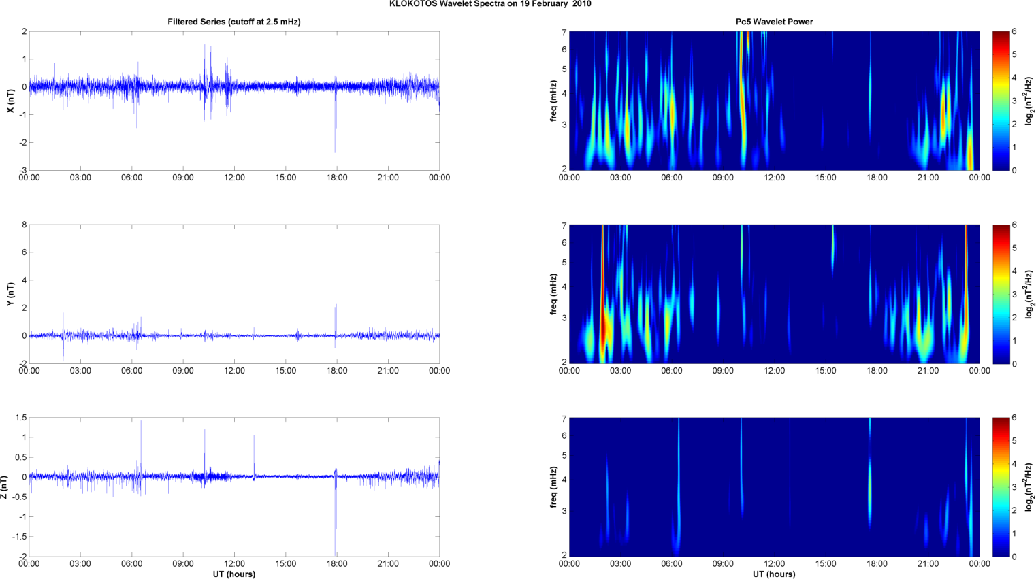
Task: Click the 0 tick on bottom colorbar
Action: (1014, 557)
